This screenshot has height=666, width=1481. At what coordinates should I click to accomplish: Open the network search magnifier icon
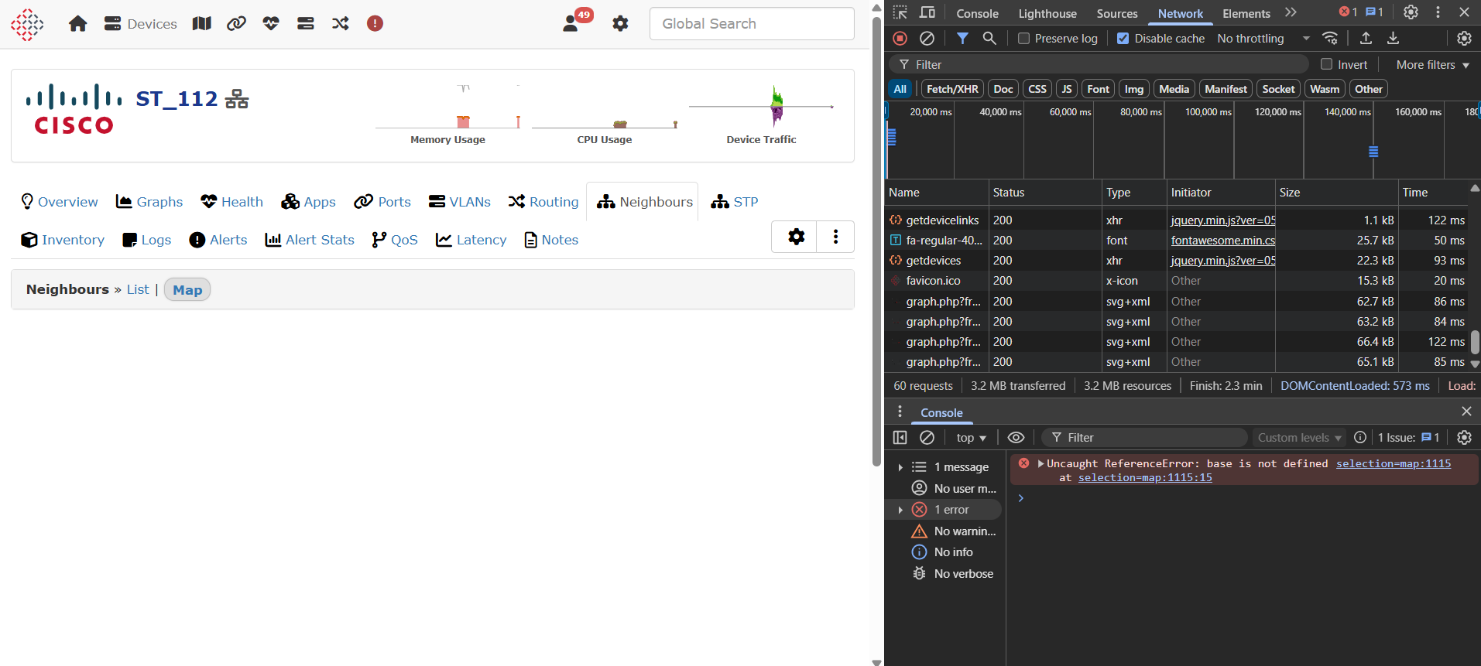point(989,38)
